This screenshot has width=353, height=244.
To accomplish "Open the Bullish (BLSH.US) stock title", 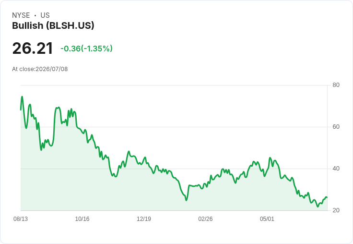I will 53,26.
